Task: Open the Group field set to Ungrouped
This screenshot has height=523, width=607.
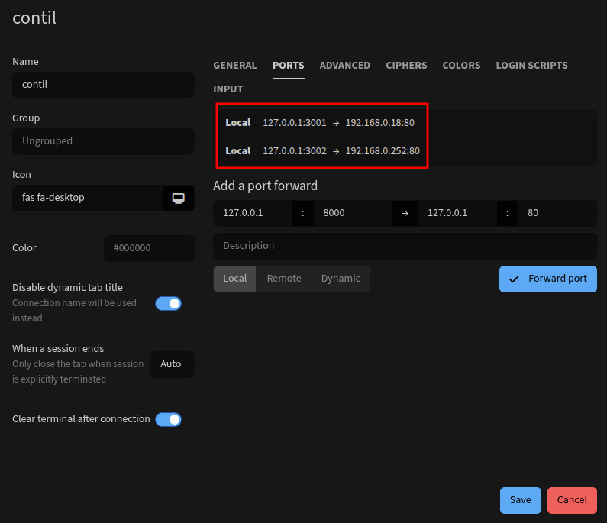Action: coord(103,141)
